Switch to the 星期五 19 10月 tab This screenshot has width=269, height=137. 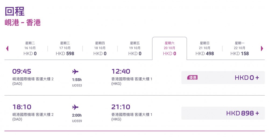(135, 48)
